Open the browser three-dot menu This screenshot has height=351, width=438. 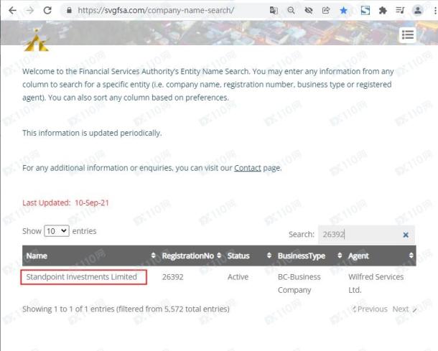[435, 11]
